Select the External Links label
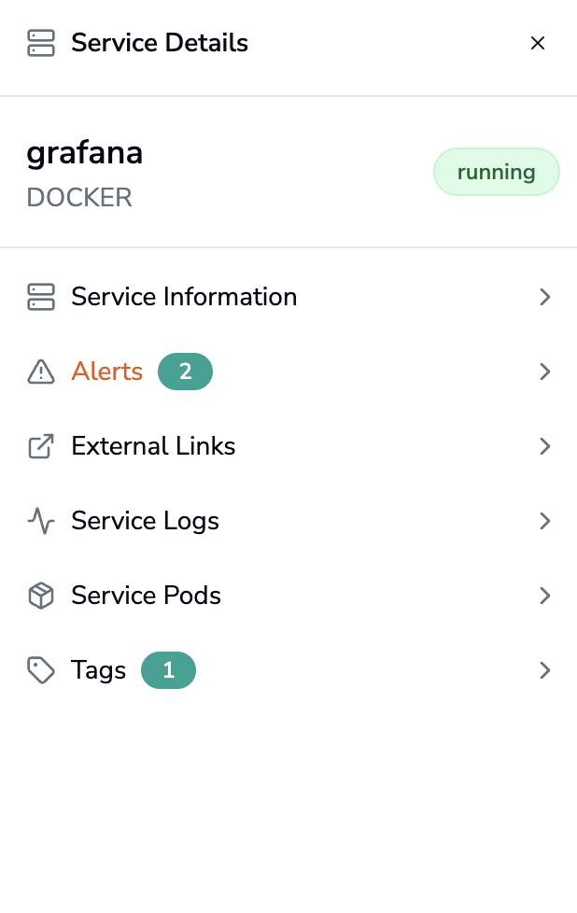The image size is (577, 913). [x=153, y=446]
